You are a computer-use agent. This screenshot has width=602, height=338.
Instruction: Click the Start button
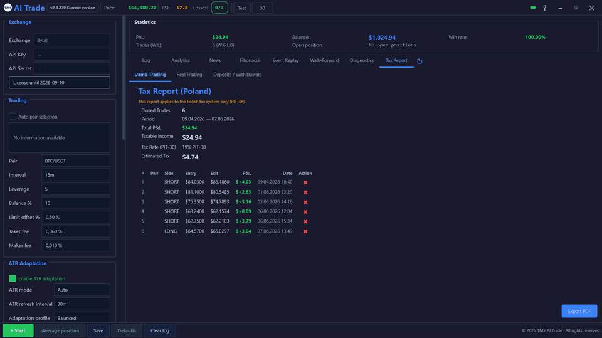point(18,330)
